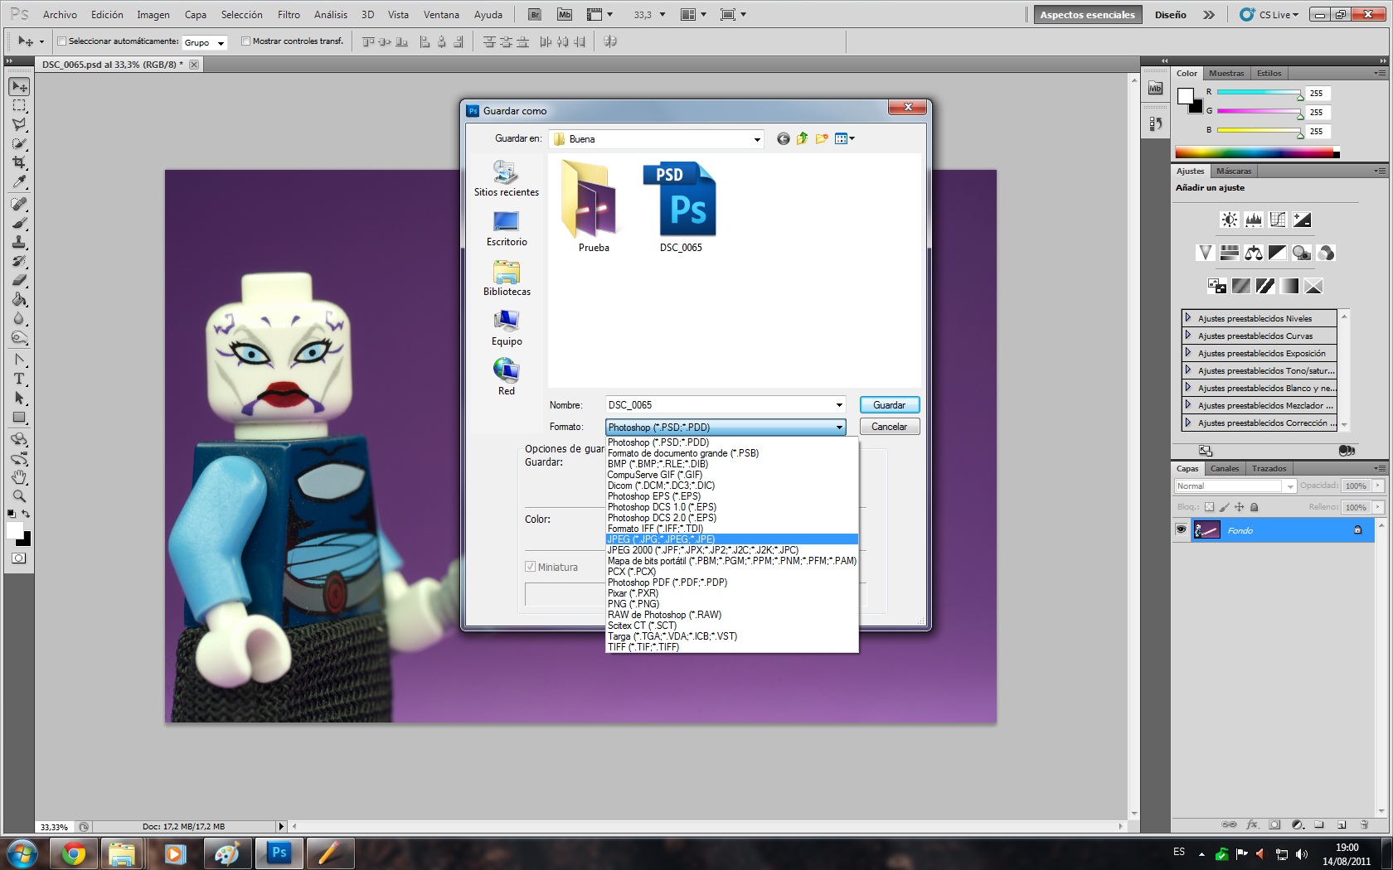Hide the Fondo layer with eye icon
The width and height of the screenshot is (1393, 870).
point(1181,530)
